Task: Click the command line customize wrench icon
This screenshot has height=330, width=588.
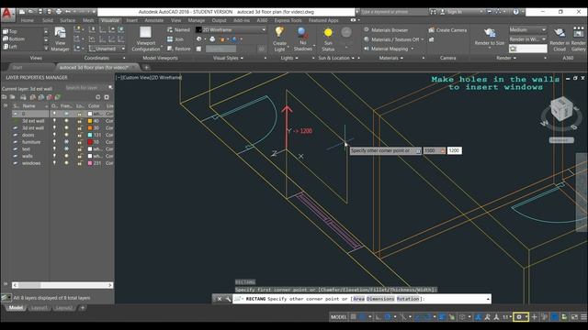Action: pyautogui.click(x=228, y=299)
